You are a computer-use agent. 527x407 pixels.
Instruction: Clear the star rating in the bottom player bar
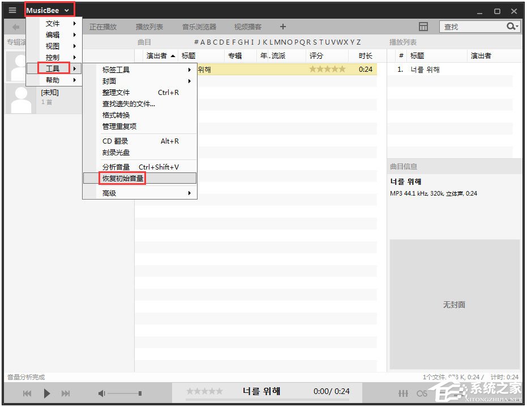point(187,391)
